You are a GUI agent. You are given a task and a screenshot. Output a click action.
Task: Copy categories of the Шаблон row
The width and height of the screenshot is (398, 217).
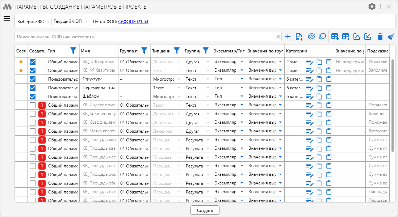(x=319, y=97)
